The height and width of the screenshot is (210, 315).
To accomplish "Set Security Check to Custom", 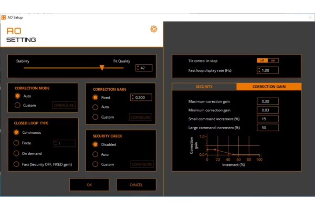I will tap(95, 164).
